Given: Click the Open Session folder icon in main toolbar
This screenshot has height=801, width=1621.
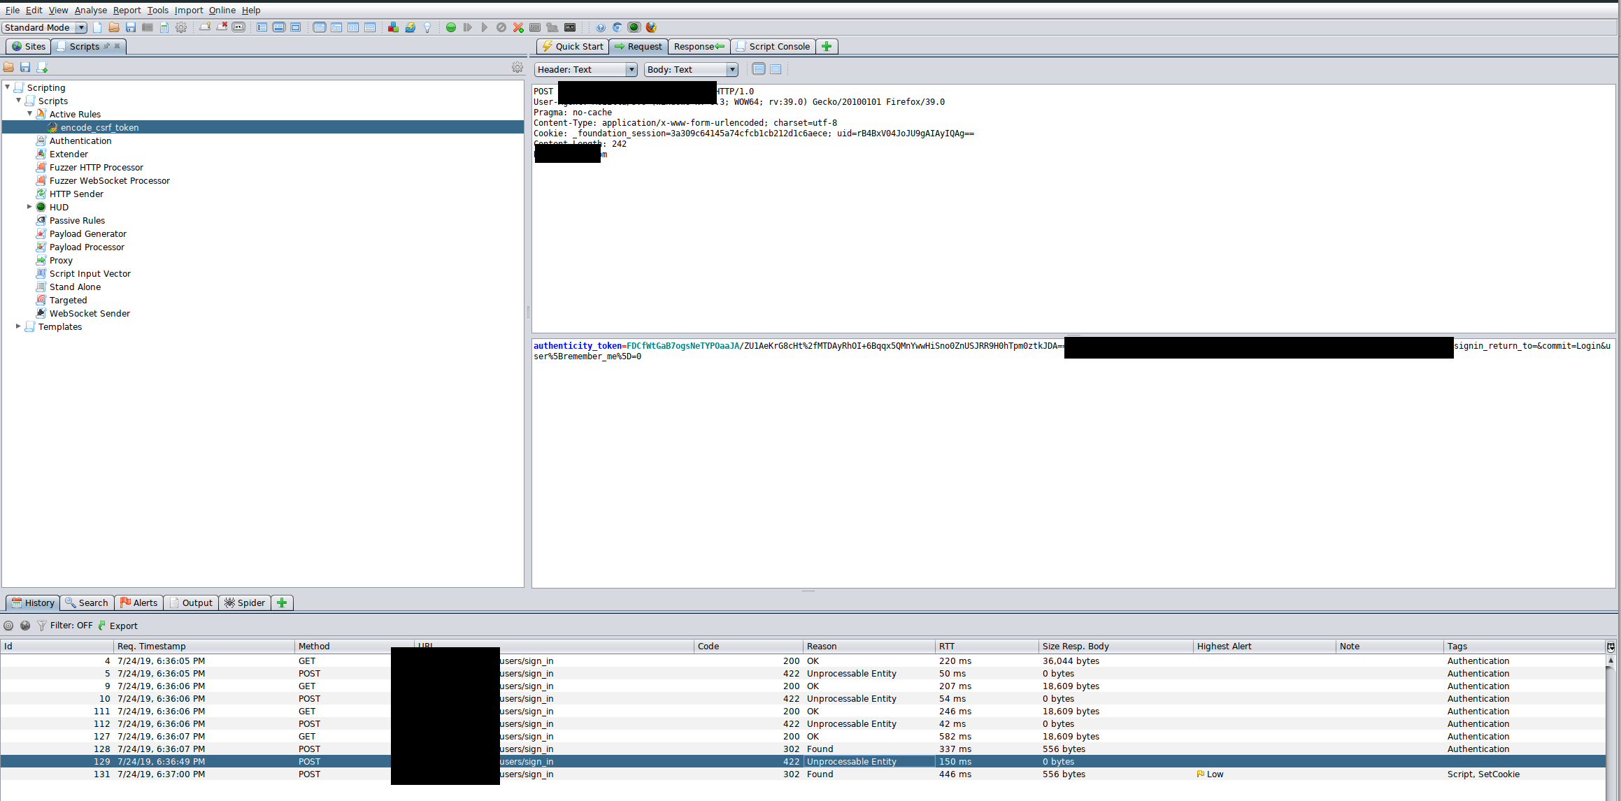Looking at the screenshot, I should point(114,27).
